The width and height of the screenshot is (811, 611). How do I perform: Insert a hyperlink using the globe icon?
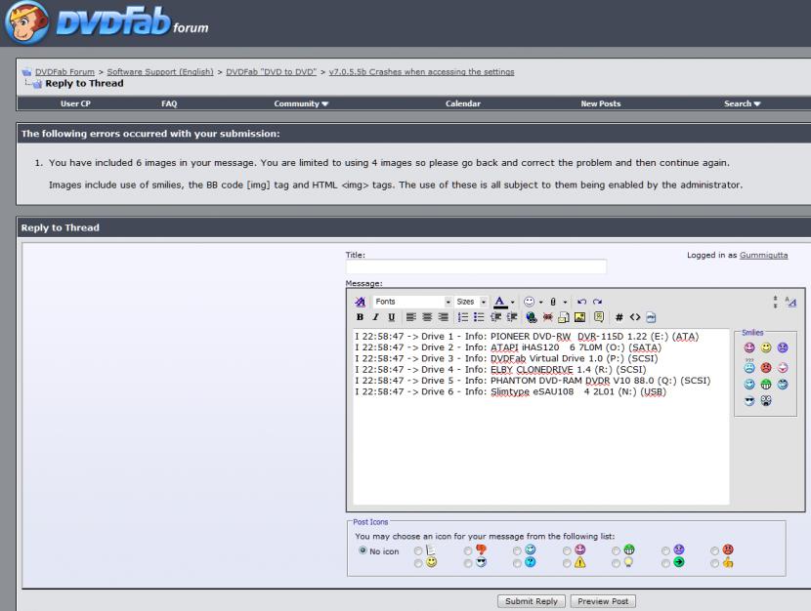[x=532, y=317]
